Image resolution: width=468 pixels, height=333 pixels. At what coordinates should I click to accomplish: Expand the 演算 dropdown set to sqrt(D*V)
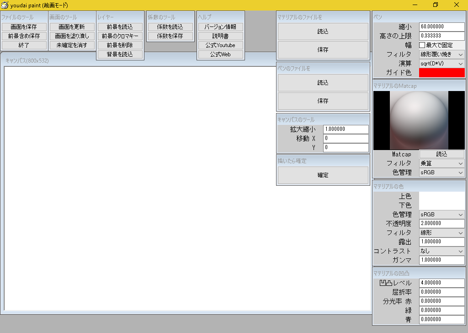click(x=441, y=64)
